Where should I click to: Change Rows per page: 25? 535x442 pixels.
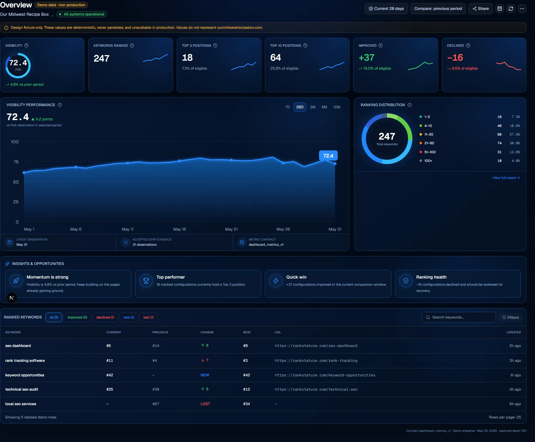coord(505,417)
